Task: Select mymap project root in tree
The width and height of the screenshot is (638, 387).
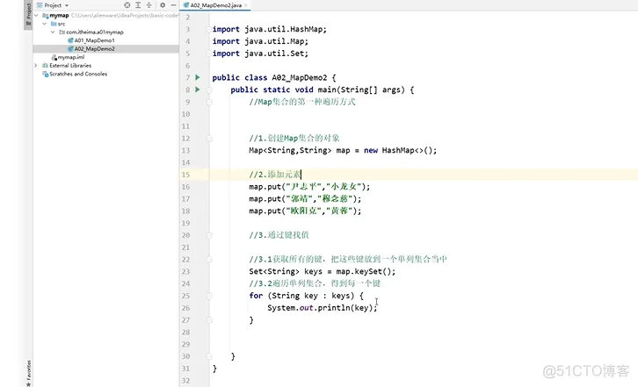Action: pos(59,16)
